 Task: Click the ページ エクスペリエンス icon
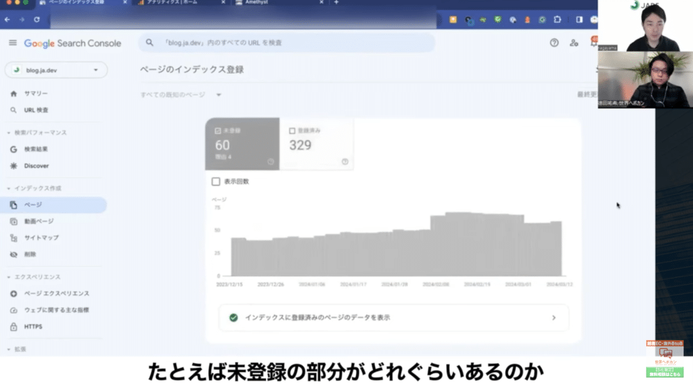14,294
